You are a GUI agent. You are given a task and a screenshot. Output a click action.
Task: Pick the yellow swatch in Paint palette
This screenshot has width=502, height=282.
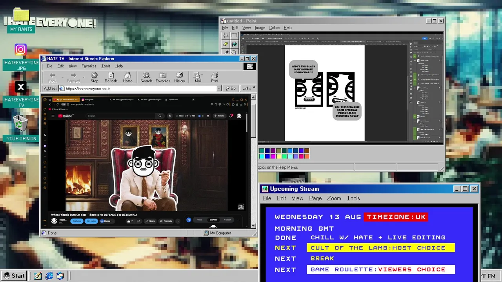point(278,156)
